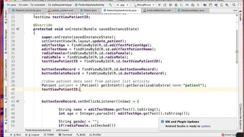Collapse the onCreate method fold at line 26

(x=23, y=33)
